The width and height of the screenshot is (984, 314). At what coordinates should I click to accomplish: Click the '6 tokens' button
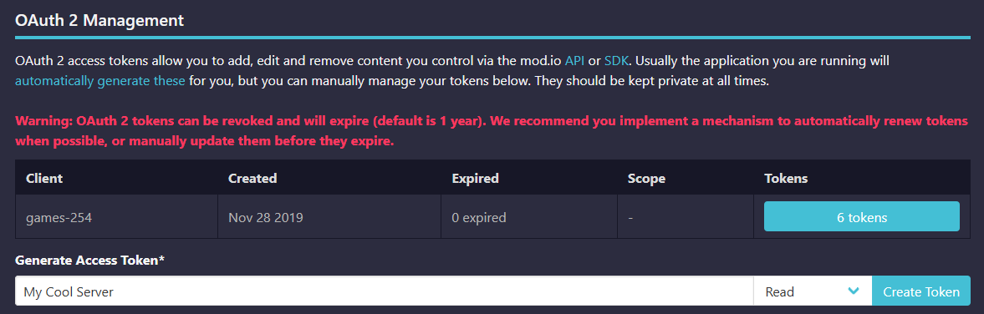pos(862,216)
